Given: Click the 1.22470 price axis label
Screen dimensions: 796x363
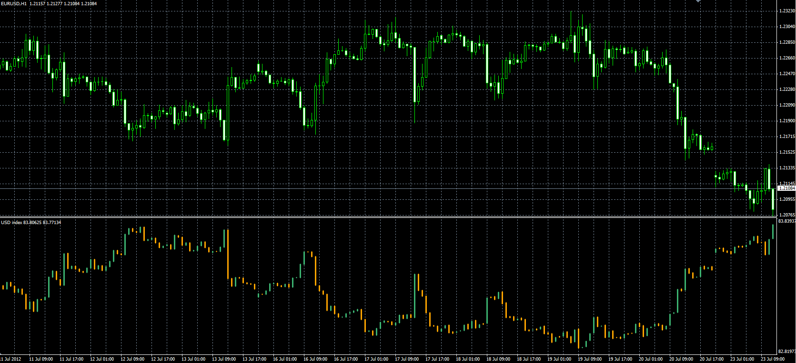Looking at the screenshot, I should pyautogui.click(x=787, y=74).
